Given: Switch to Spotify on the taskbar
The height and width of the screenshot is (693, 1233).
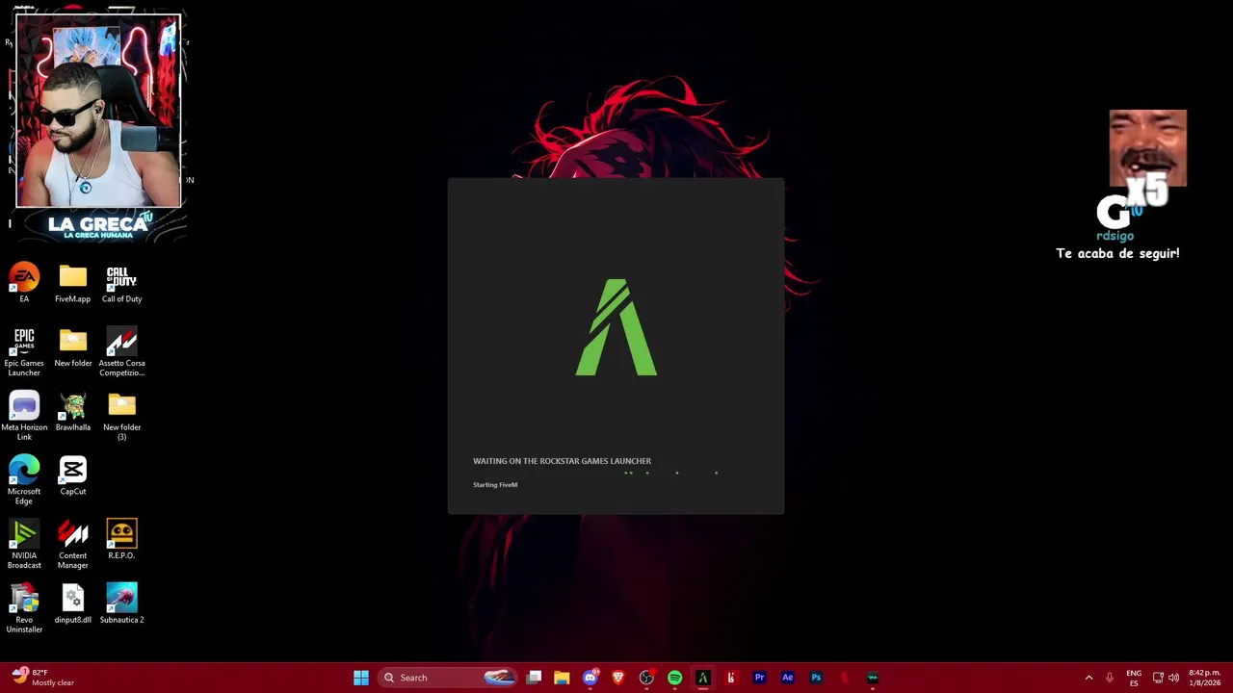Looking at the screenshot, I should 674,678.
